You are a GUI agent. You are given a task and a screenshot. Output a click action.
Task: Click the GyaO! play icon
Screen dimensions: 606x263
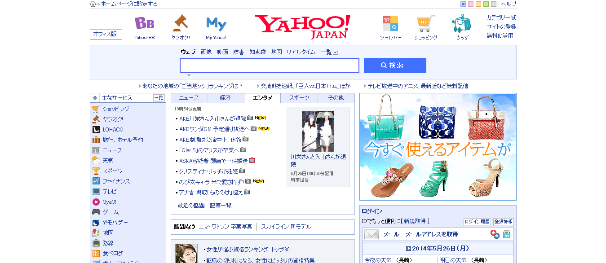(96, 202)
